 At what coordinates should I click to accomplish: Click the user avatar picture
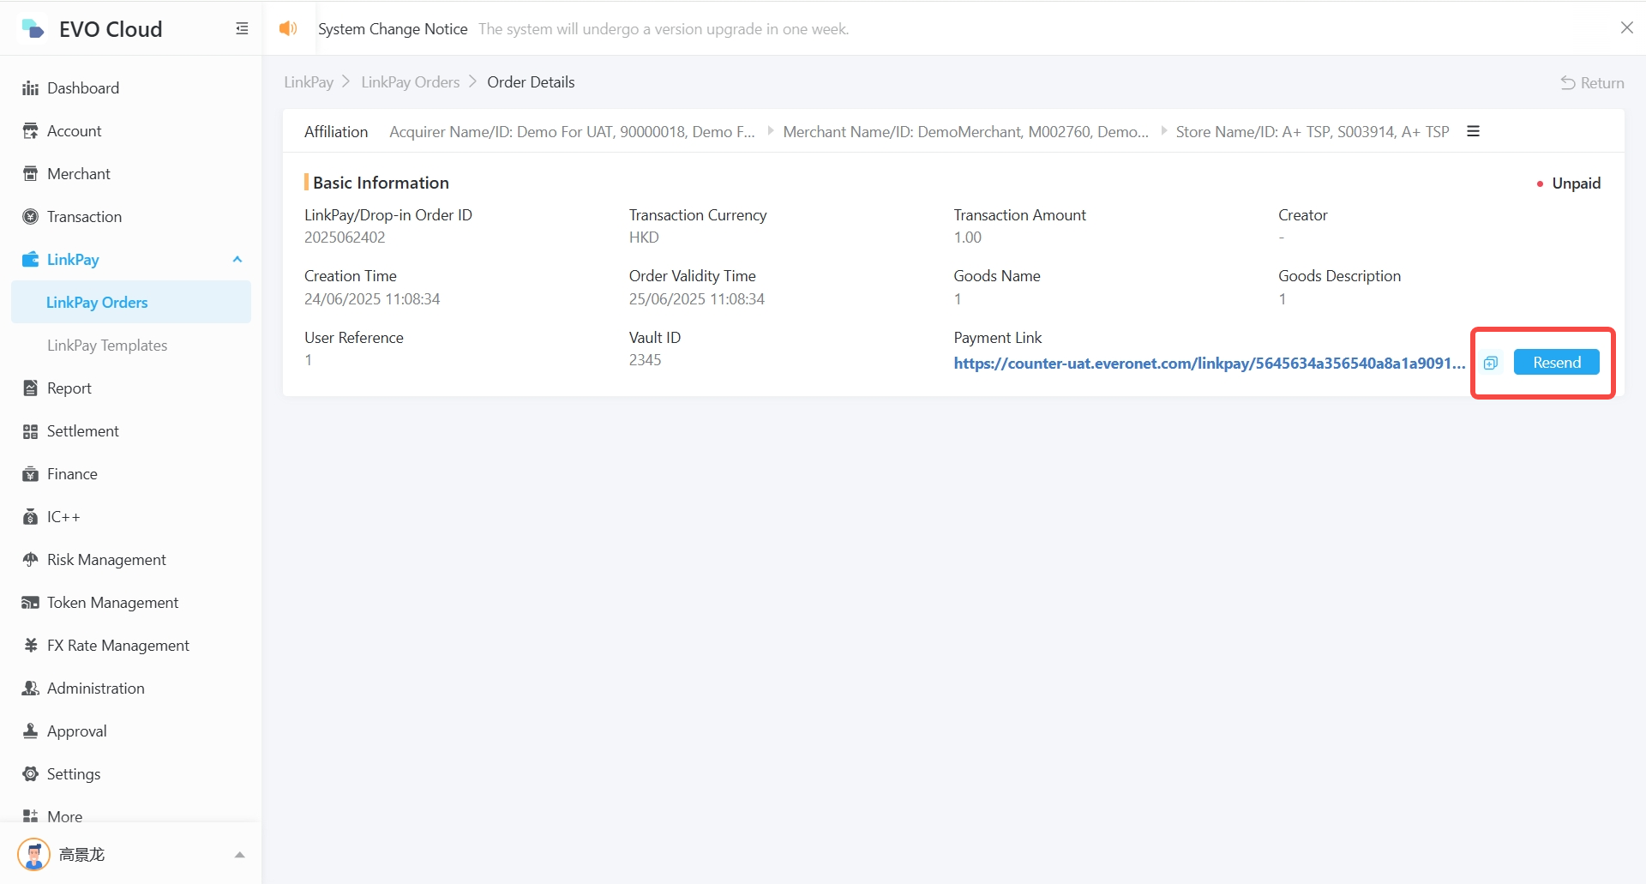pos(34,855)
